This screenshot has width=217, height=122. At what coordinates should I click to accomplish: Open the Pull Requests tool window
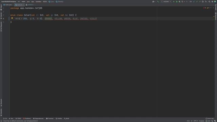pos(1,27)
